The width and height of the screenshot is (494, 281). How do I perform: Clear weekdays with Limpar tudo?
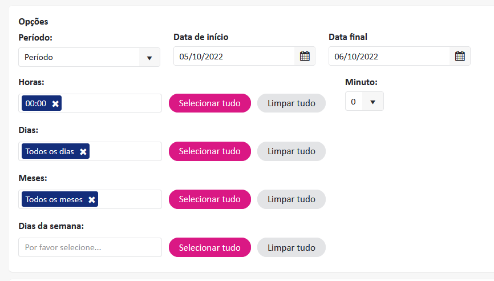click(291, 247)
